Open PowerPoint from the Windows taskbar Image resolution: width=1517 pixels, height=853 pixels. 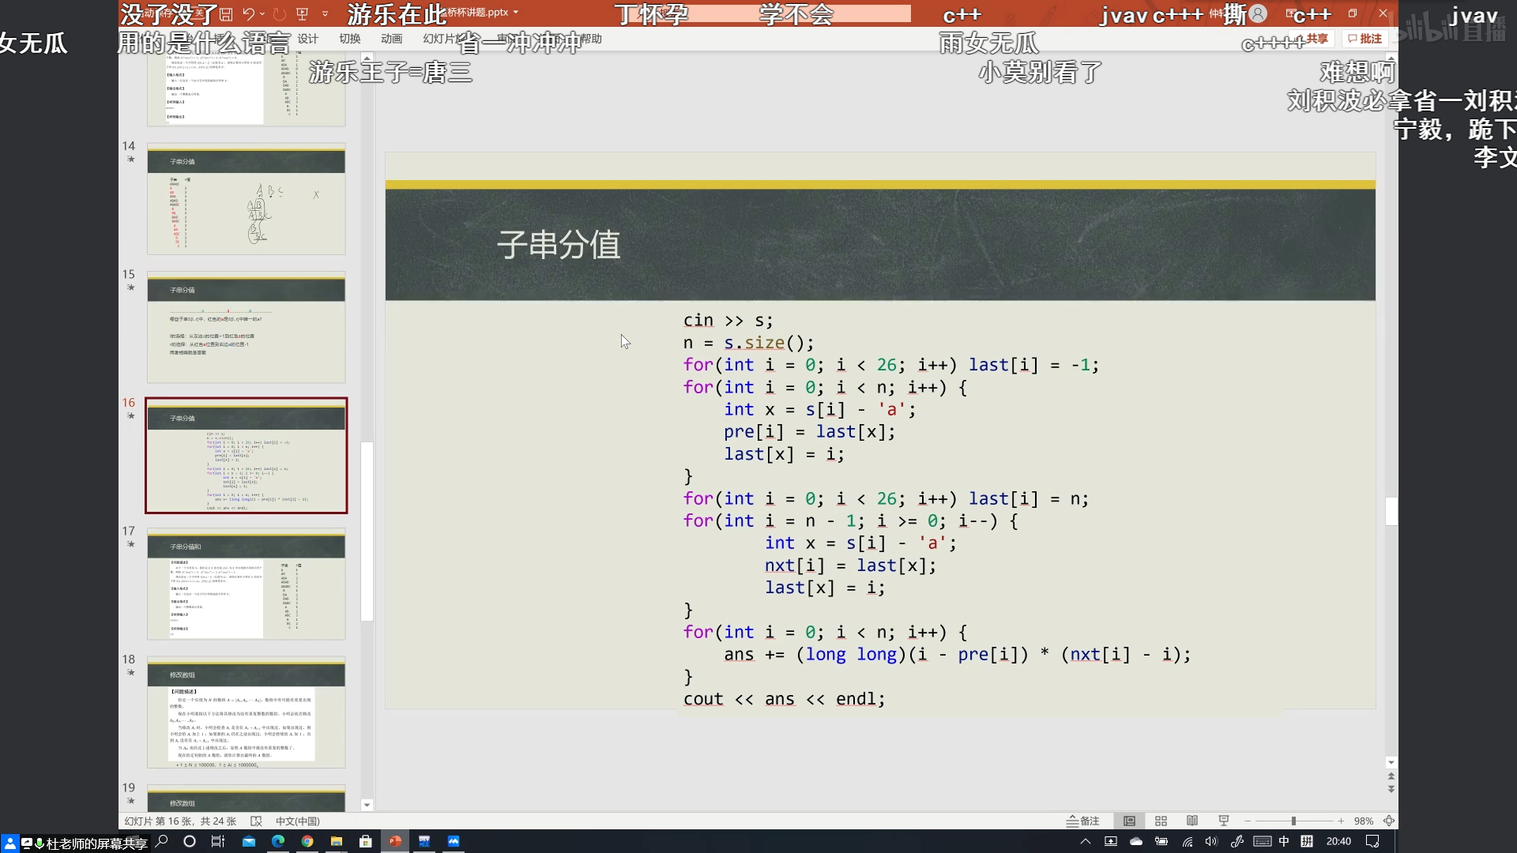click(395, 842)
